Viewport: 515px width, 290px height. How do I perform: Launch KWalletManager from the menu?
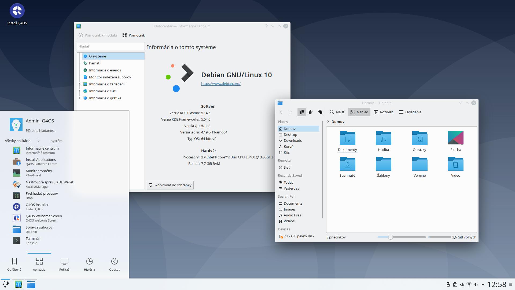49,184
